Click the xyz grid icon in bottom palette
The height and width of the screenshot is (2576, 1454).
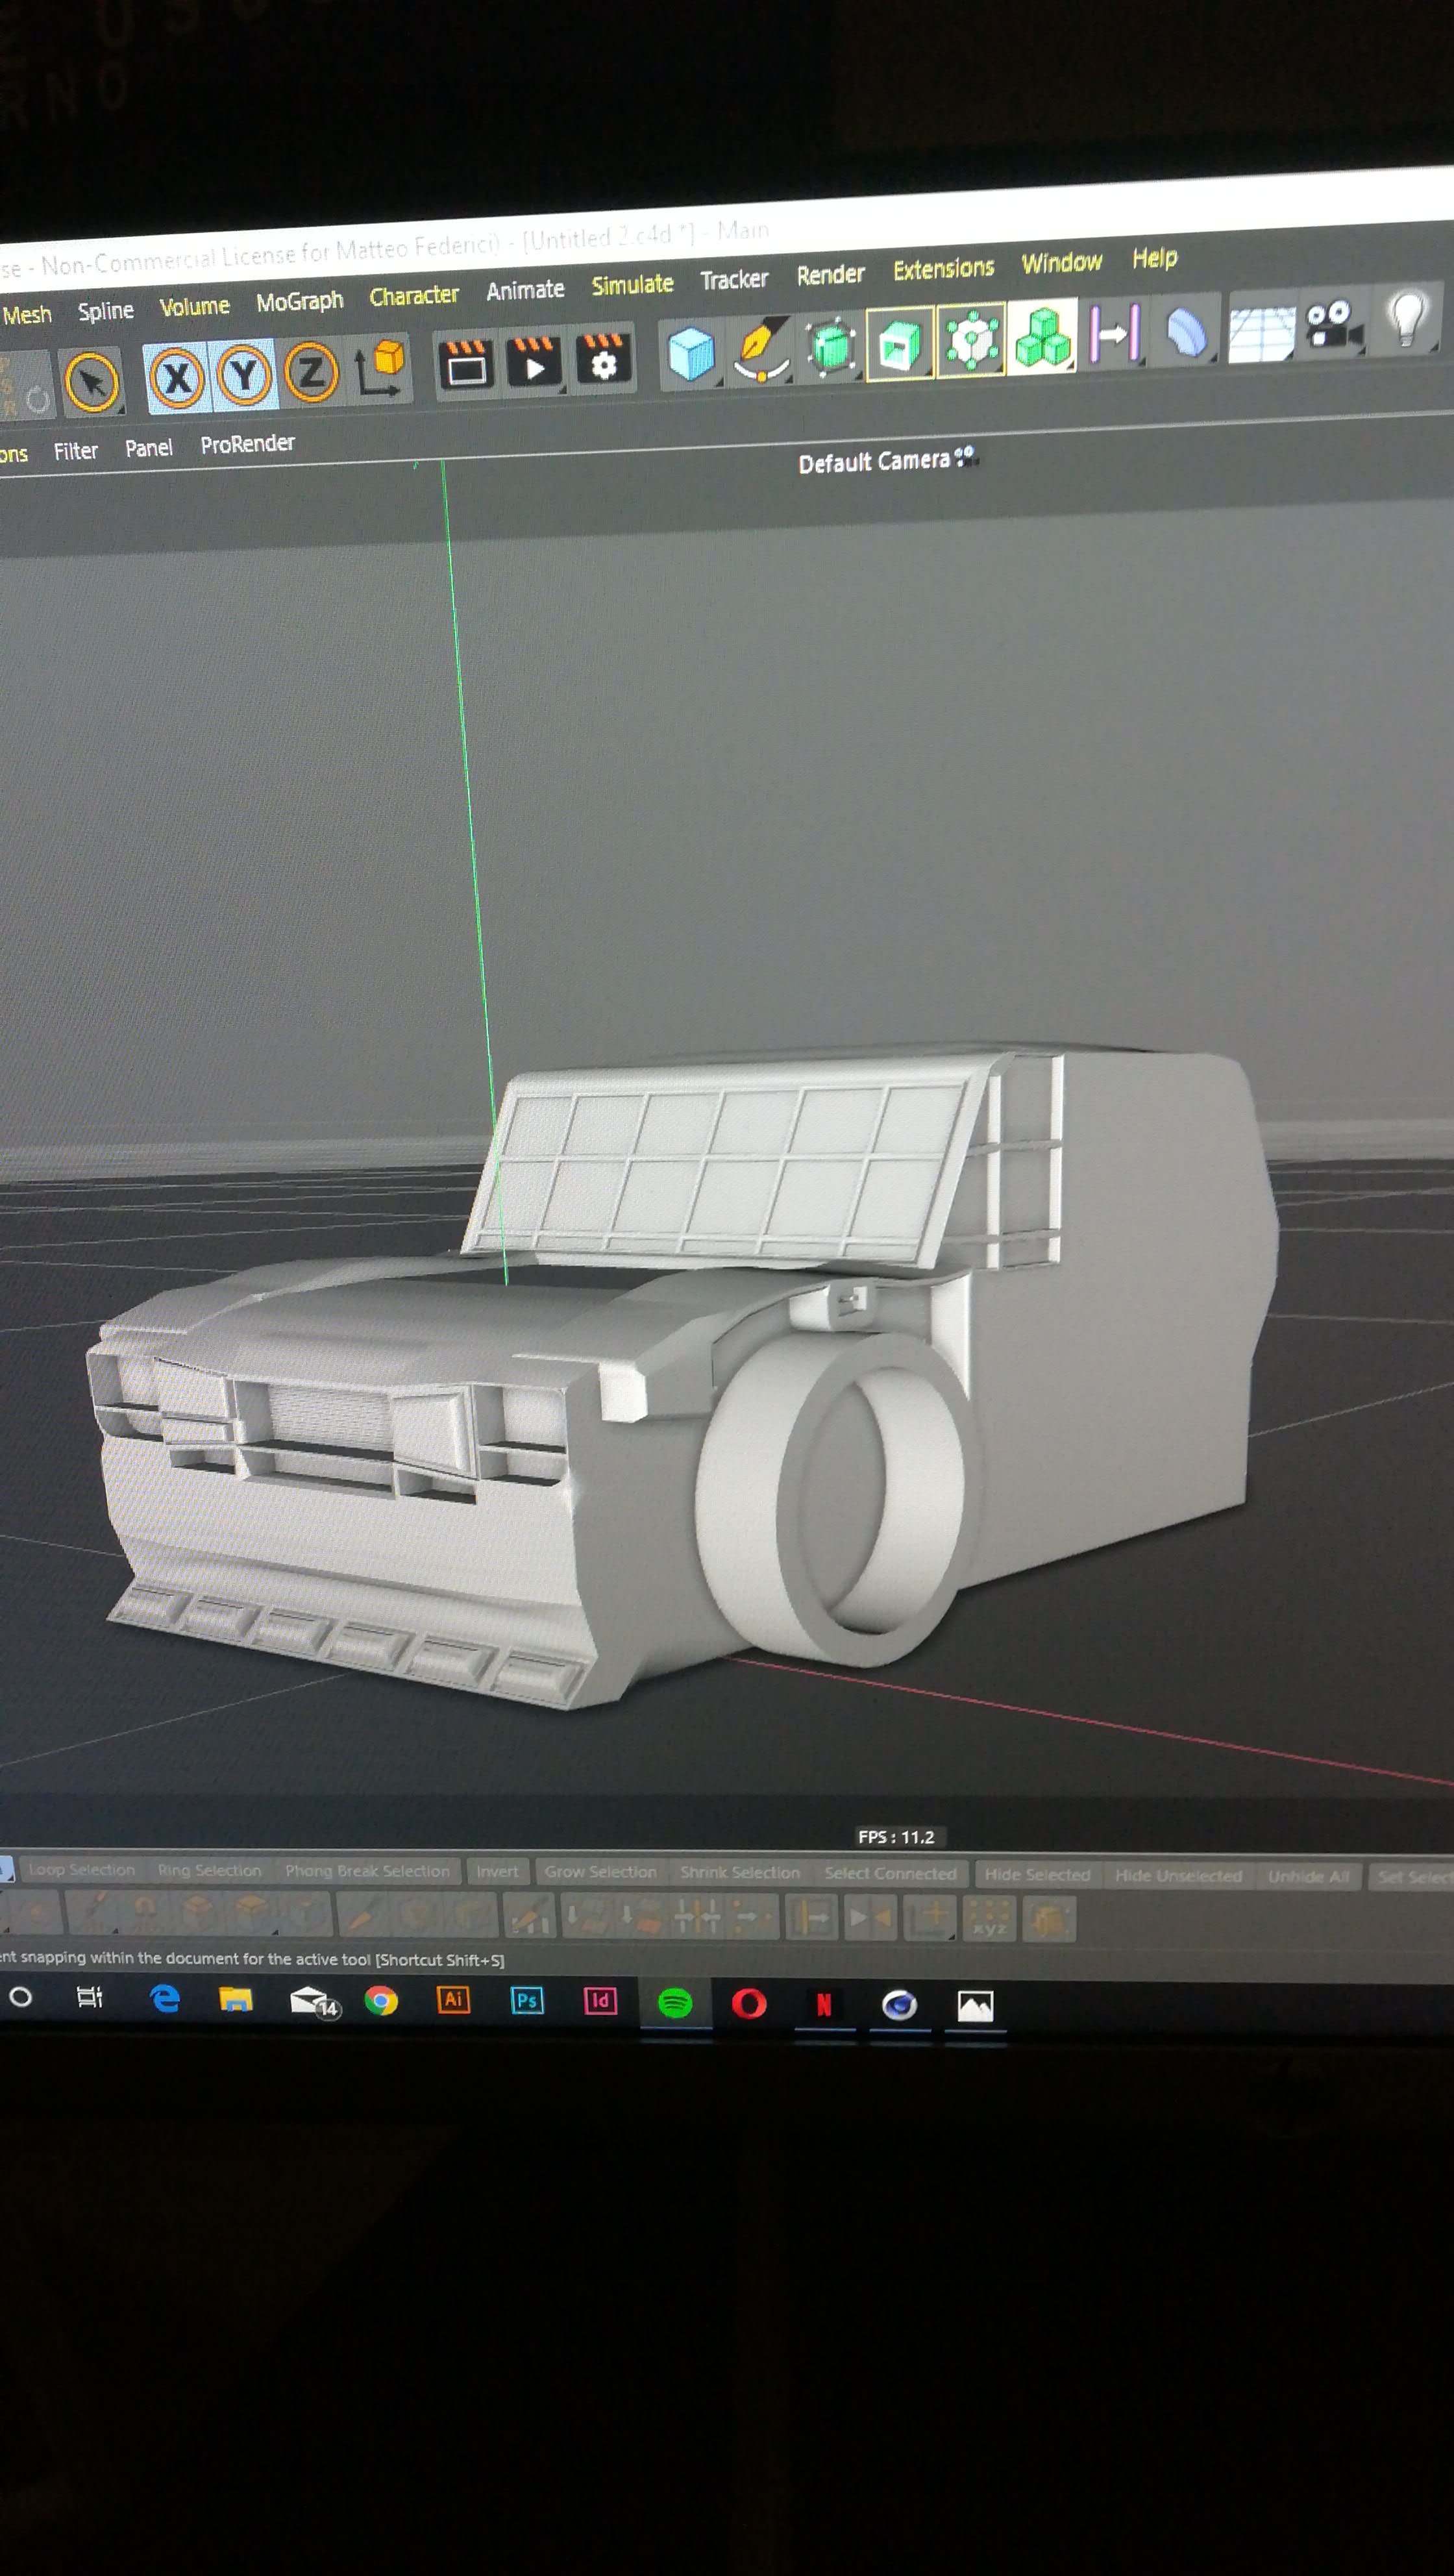click(x=989, y=1919)
